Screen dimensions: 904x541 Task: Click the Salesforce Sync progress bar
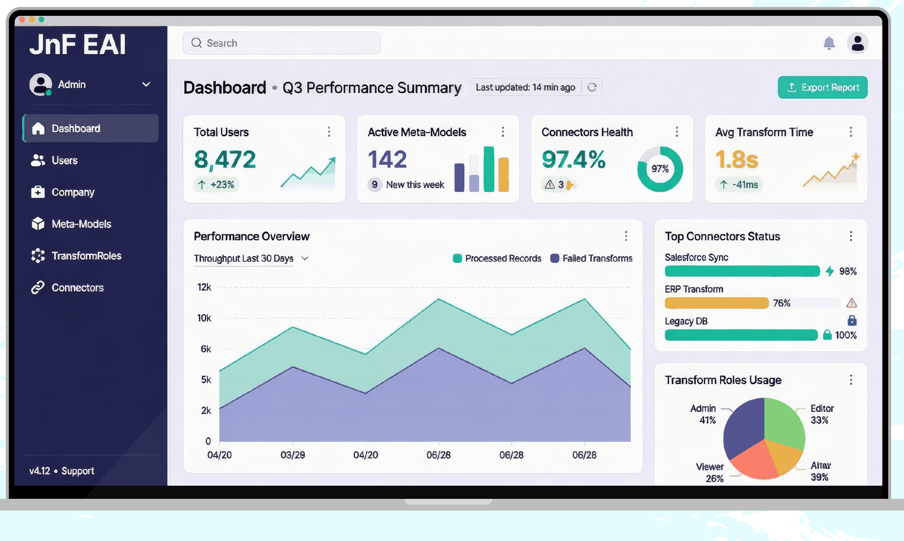742,271
